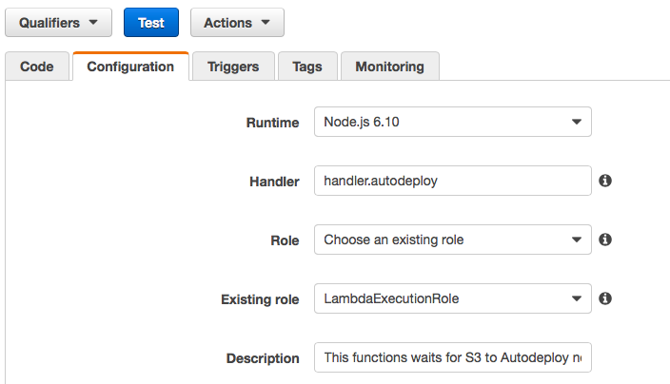
Task: Click the info icon beside Handler field
Action: 605,181
